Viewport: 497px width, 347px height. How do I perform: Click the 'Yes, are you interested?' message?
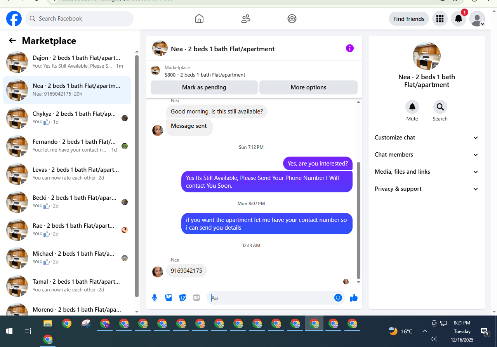click(x=318, y=164)
